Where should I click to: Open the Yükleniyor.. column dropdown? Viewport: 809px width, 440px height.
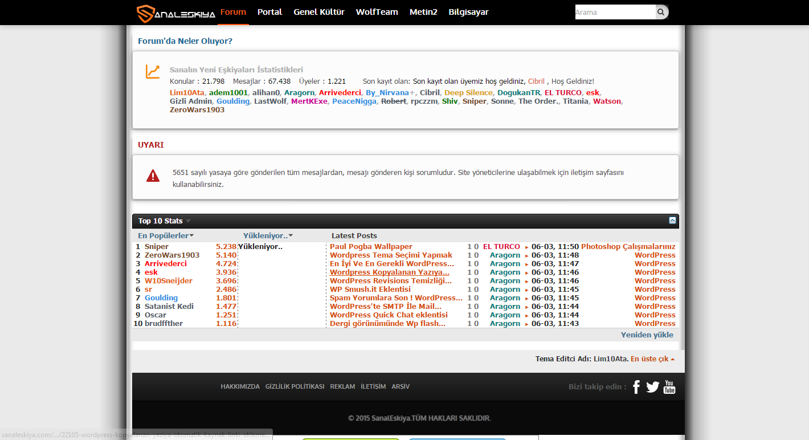point(268,235)
